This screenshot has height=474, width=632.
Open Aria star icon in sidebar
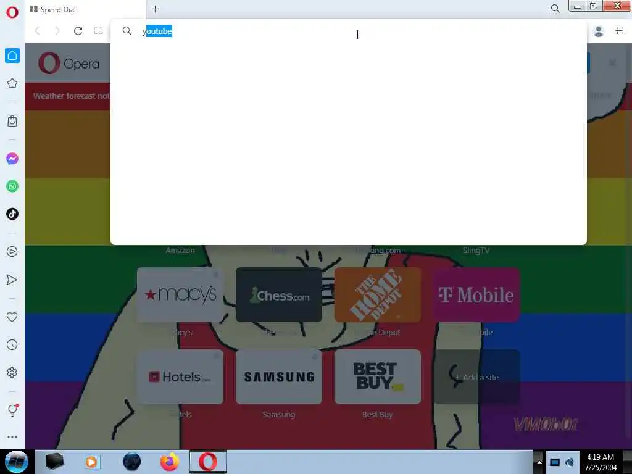point(12,83)
